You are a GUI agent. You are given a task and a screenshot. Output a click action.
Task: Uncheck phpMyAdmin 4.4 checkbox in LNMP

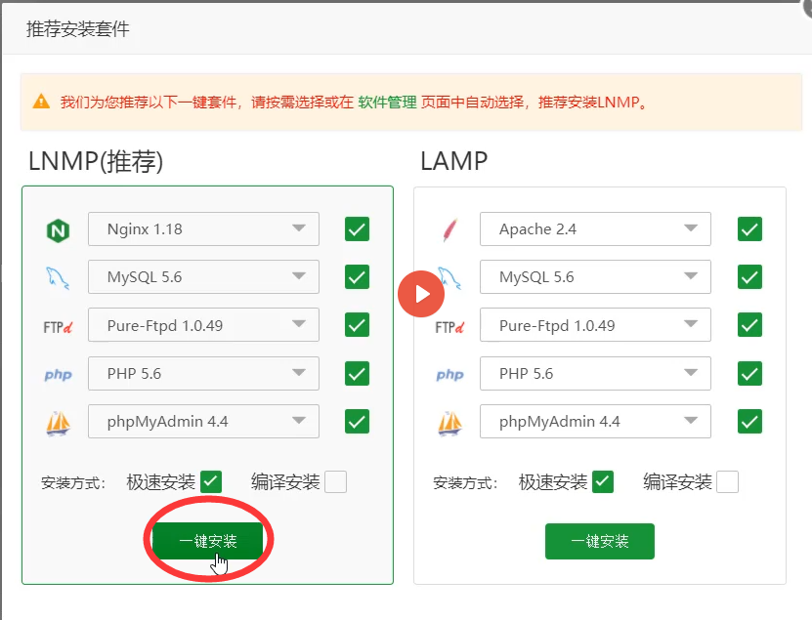357,421
